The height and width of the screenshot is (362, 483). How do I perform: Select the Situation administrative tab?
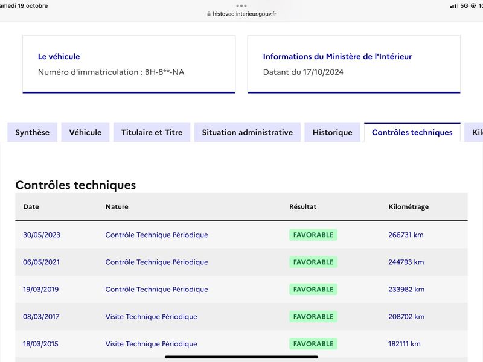[248, 132]
